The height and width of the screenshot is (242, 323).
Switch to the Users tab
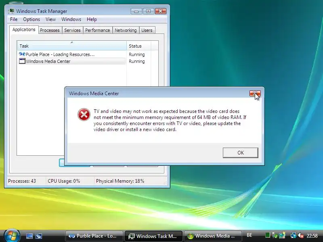[x=147, y=30]
